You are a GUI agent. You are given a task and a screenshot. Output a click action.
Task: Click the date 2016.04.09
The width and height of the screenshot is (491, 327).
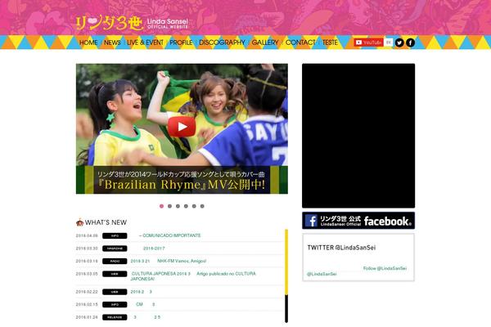pos(87,235)
